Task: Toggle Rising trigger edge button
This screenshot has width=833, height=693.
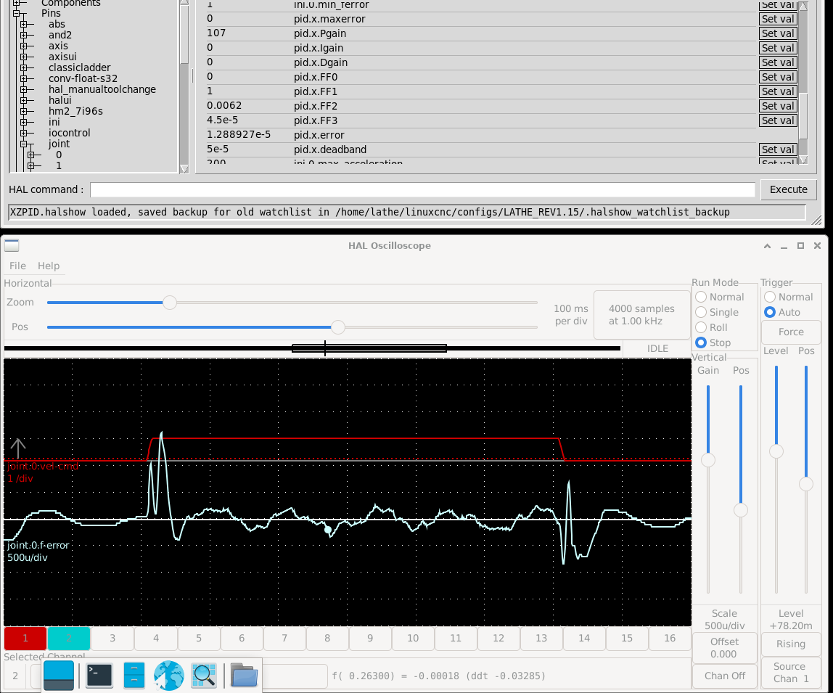Action: click(790, 644)
